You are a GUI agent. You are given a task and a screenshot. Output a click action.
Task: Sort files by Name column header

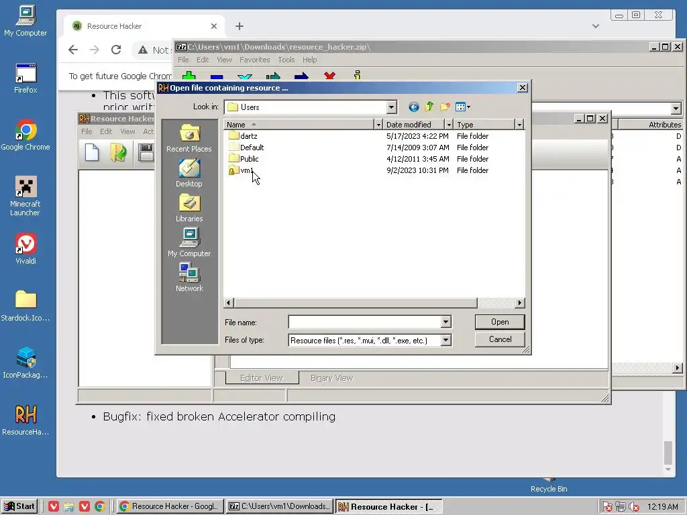[x=299, y=125]
